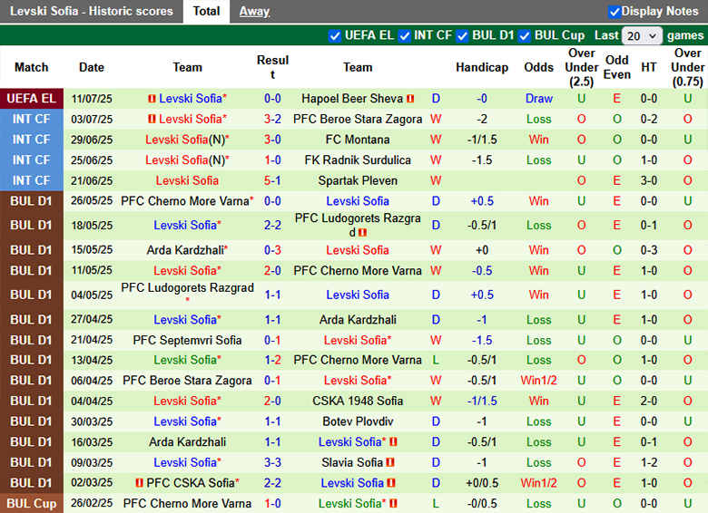Click red card icon beside Hapoel Beer Sheva
The height and width of the screenshot is (513, 708).
[x=410, y=98]
